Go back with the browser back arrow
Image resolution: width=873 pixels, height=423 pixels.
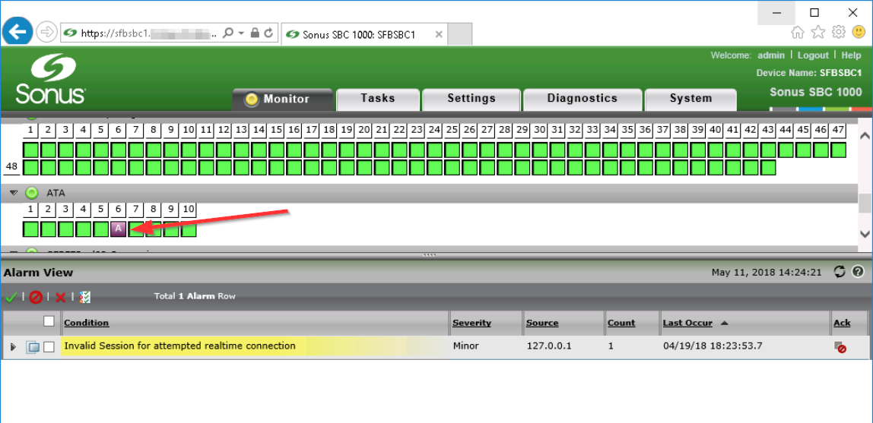tap(17, 32)
